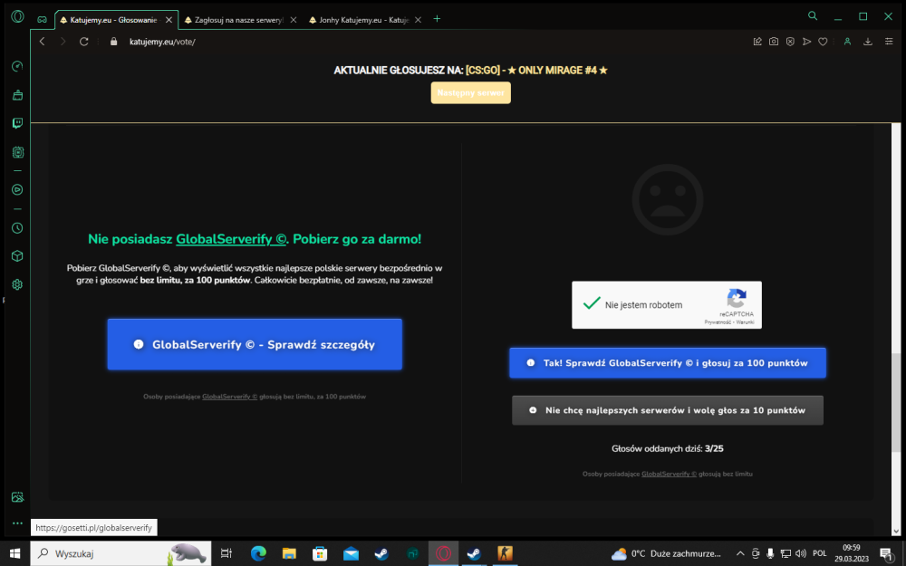Open sidebar setup three-dots menu
The height and width of the screenshot is (566, 906).
[17, 523]
